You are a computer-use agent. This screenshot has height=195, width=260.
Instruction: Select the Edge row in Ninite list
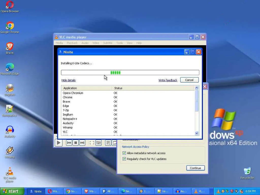128,106
